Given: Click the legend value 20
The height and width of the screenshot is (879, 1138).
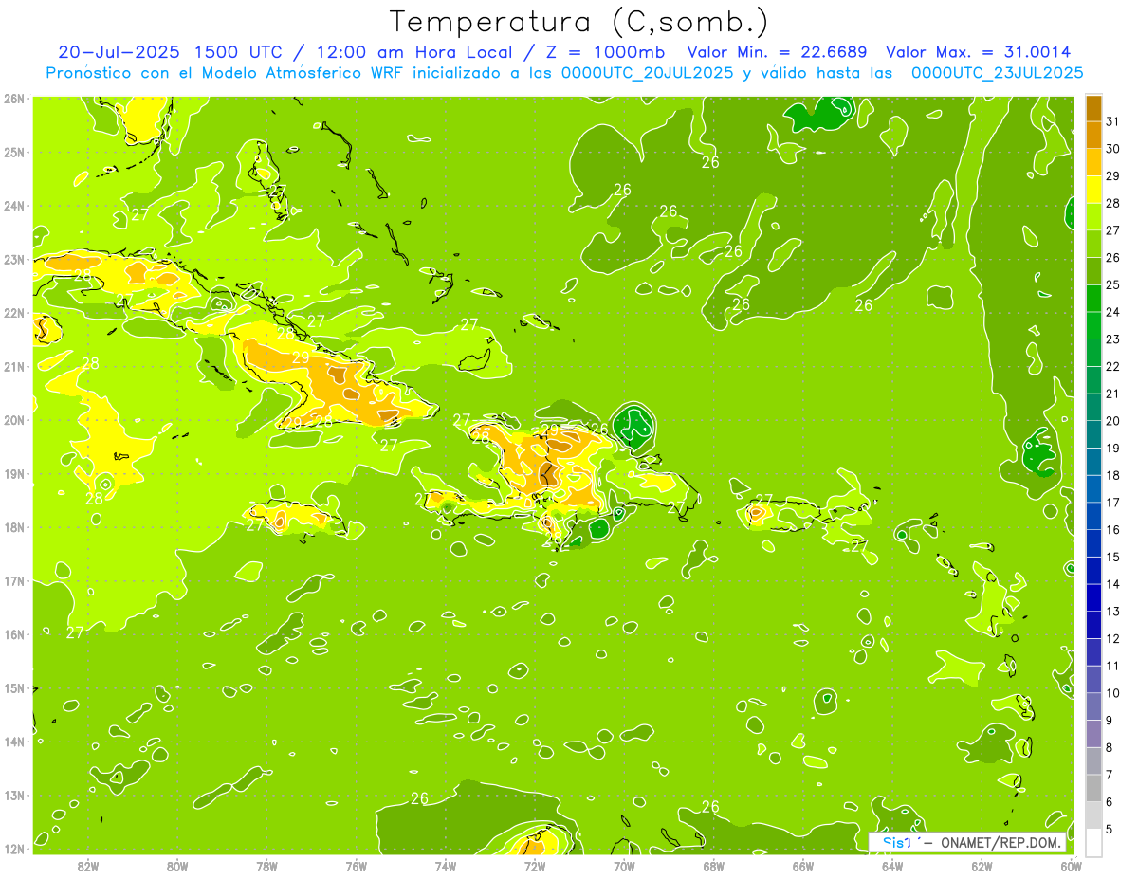Looking at the screenshot, I should pyautogui.click(x=1112, y=421).
